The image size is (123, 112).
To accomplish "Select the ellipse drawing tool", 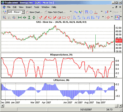I will click(x=59, y=17).
